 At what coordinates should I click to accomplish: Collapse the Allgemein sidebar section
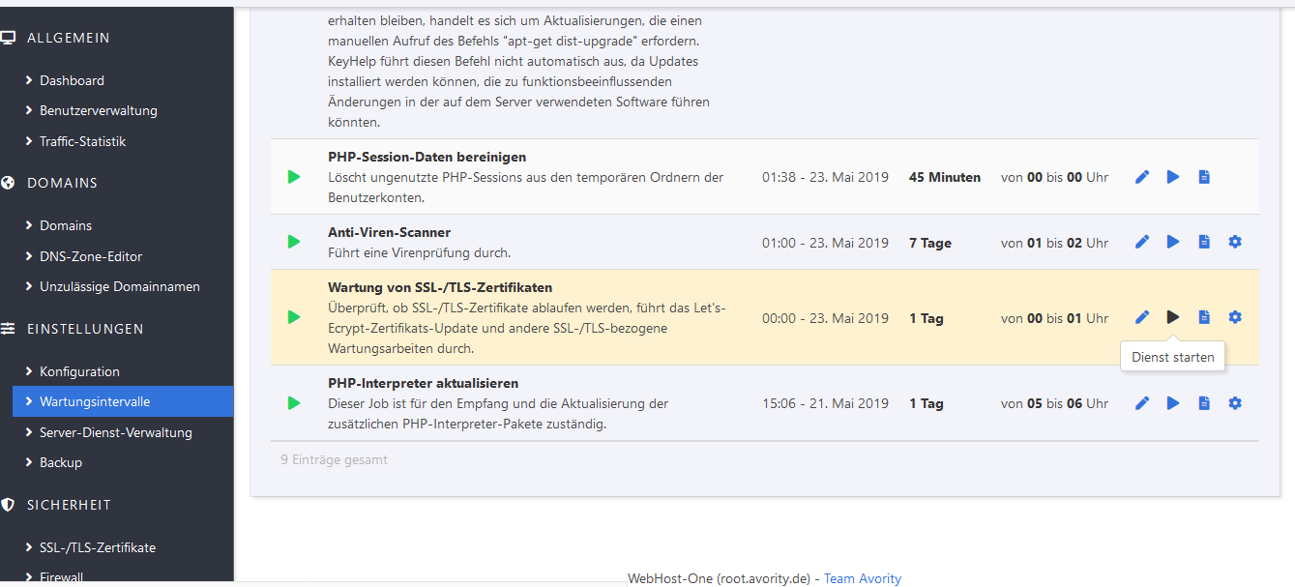point(68,38)
